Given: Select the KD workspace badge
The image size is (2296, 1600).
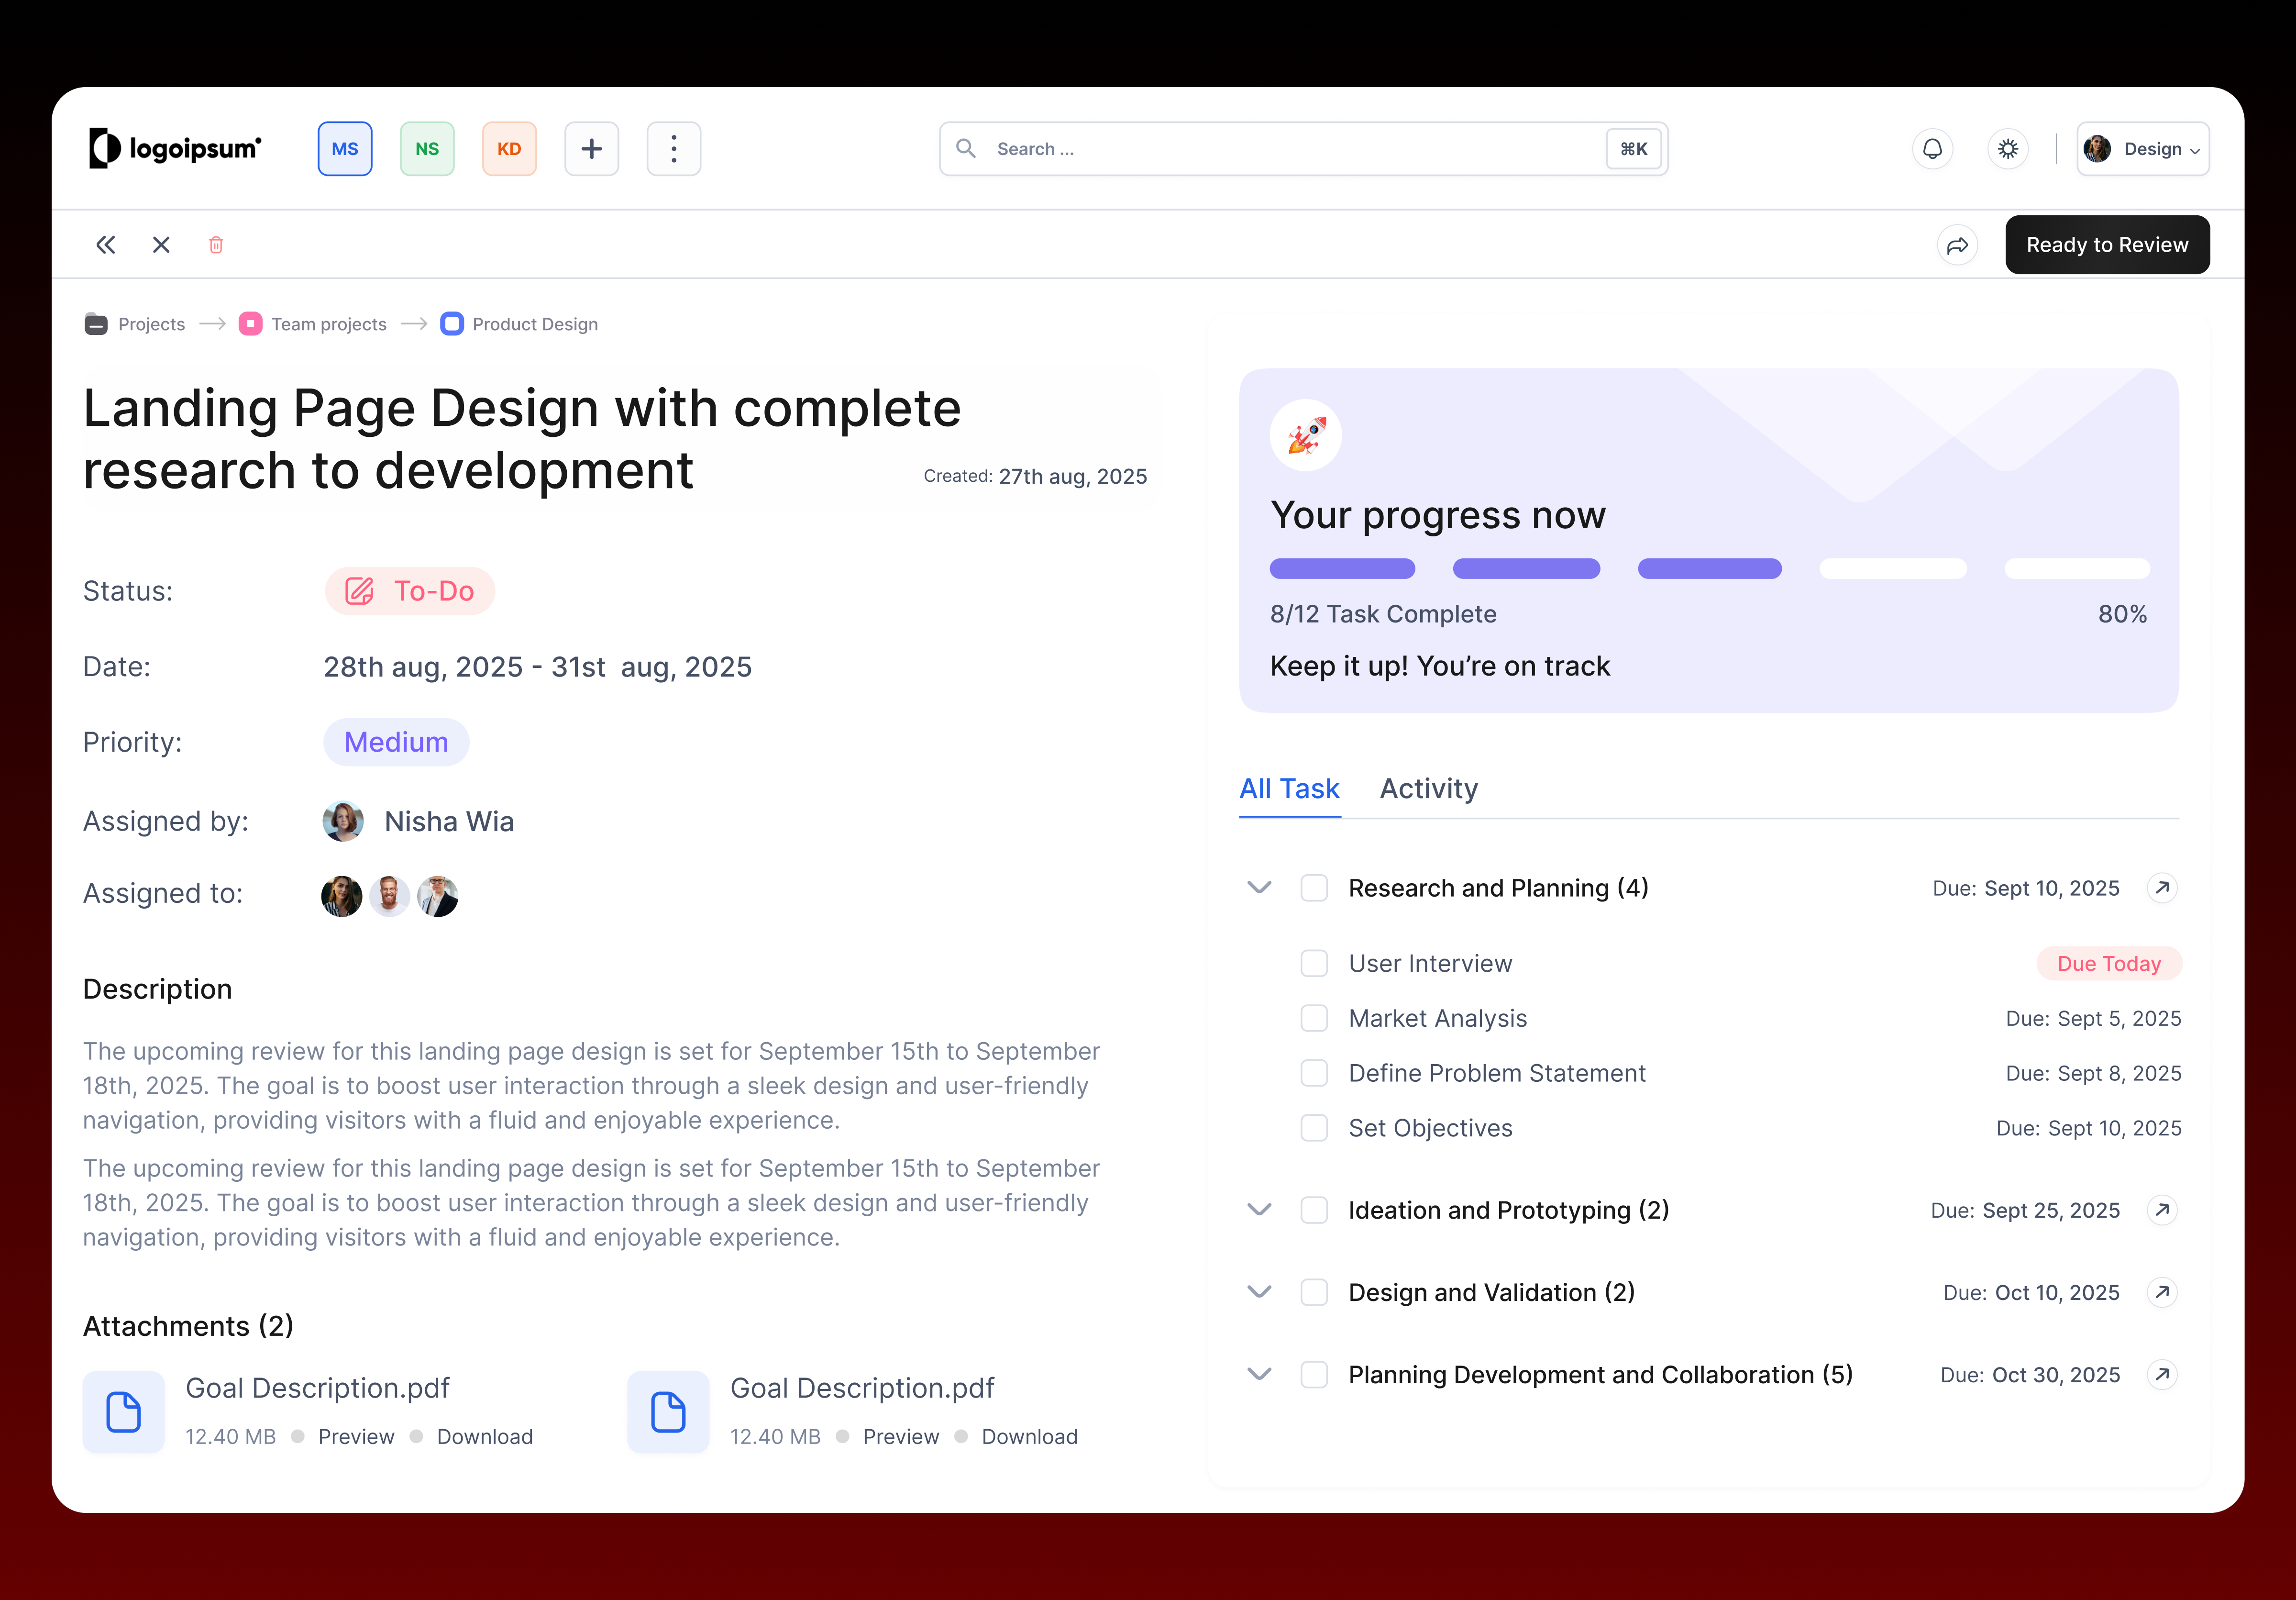Looking at the screenshot, I should click(509, 148).
